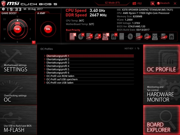This screenshot has height=135, width=180.
Task: Select the USB floppy boot device icon
Action: point(163,37)
